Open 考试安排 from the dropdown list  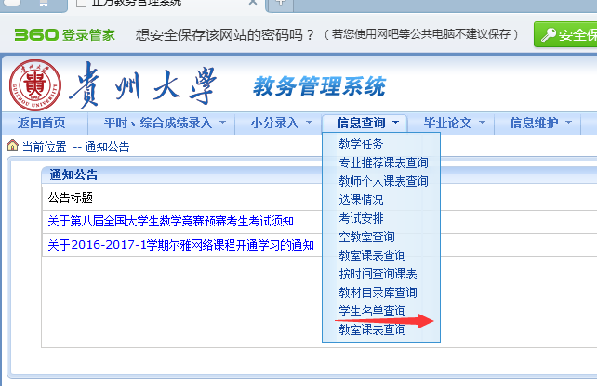tap(361, 218)
